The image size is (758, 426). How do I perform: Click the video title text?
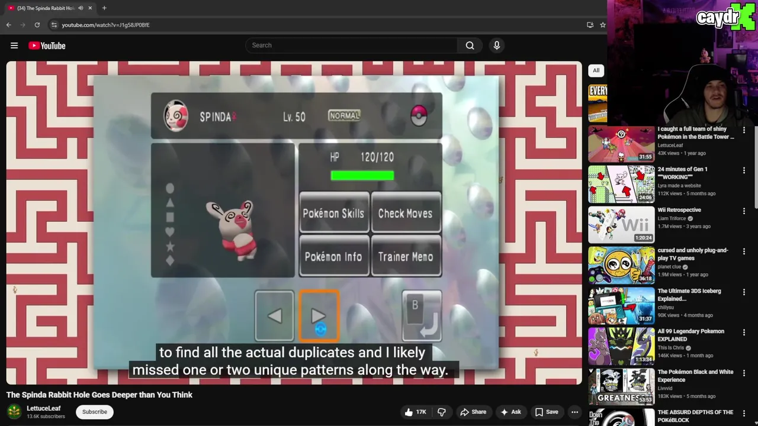pos(99,395)
